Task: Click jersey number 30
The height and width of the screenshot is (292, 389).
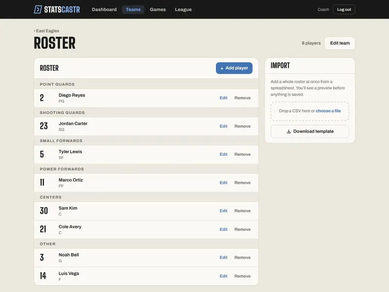Action: [x=44, y=211]
